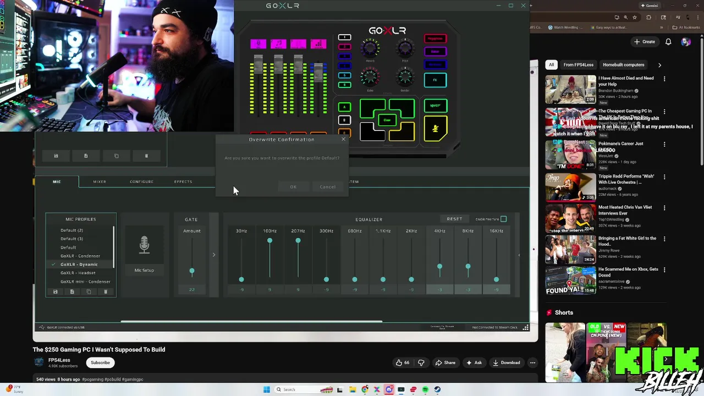Viewport: 704px width, 396px height.
Task: Expand the Gate panel with the right arrow
Action: click(214, 255)
